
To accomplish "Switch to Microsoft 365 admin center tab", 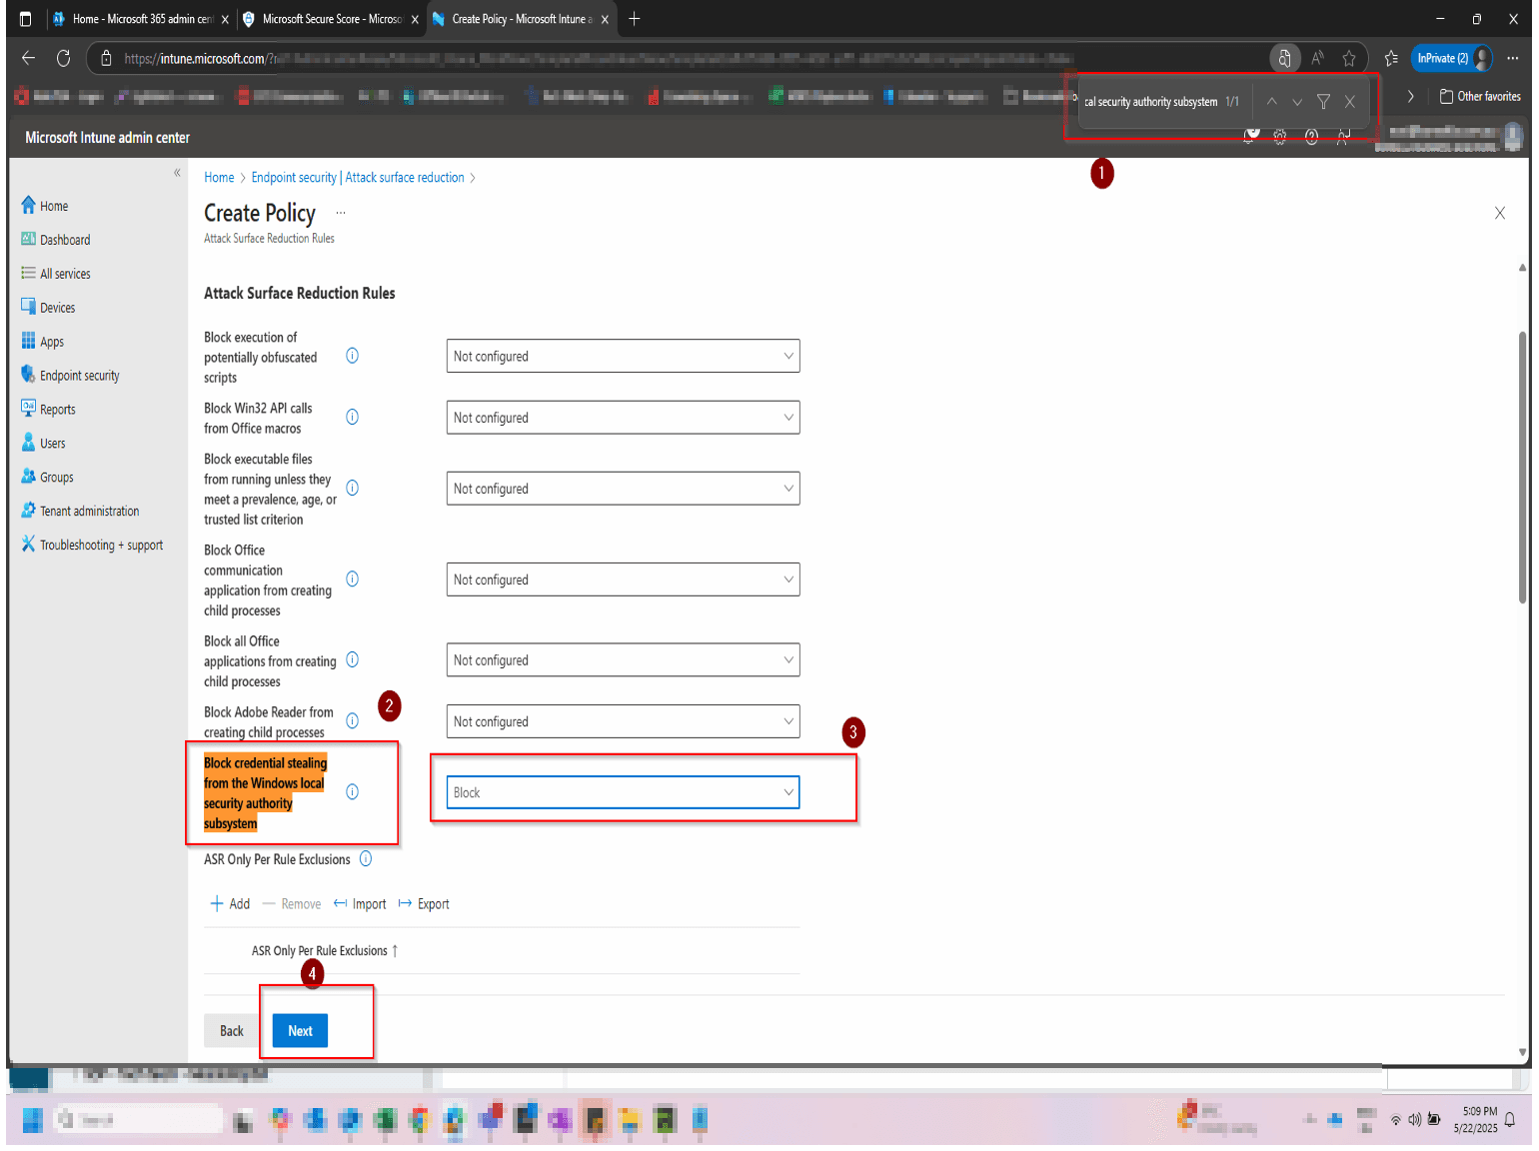I will coord(139,19).
